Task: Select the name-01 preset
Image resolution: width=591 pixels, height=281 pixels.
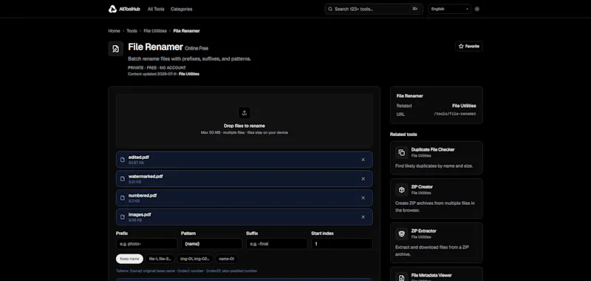Action: 227,259
